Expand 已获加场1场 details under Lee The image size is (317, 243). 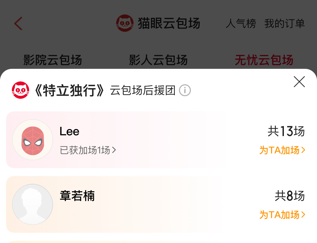click(x=88, y=150)
